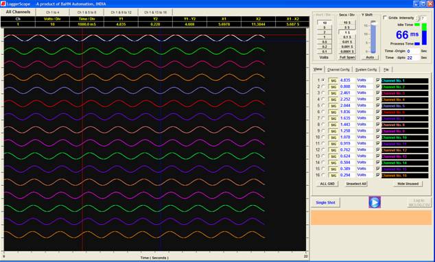Click the Time Origin input field
Image resolution: width=435 pixels, height=262 pixels.
(413, 51)
